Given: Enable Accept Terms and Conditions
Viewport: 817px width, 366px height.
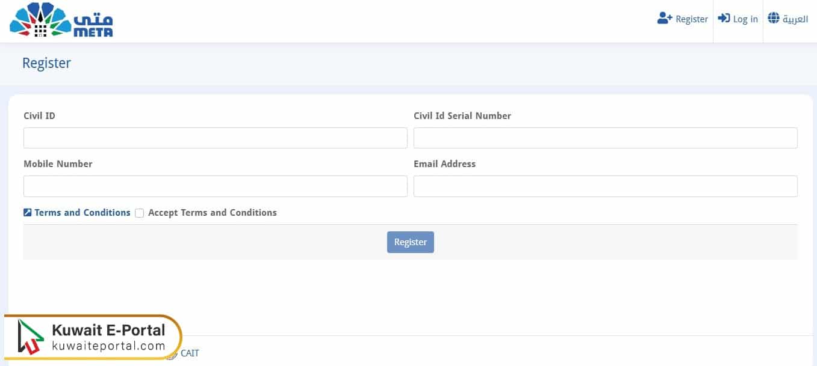Looking at the screenshot, I should [139, 213].
